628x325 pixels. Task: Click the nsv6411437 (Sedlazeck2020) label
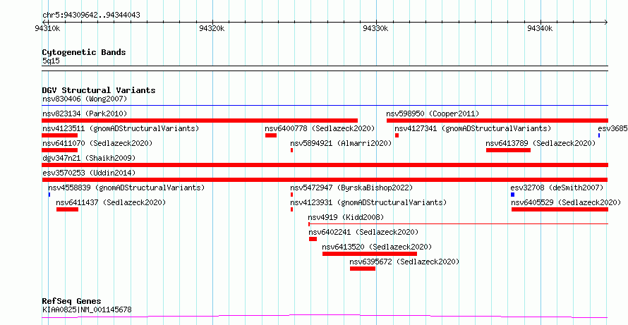tap(111, 202)
